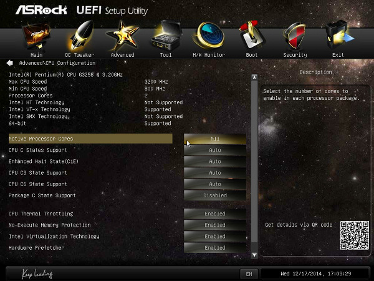Viewport: 374px width, 281px height.
Task: Open the CPU C6 State Support dropdown
Action: pos(215,184)
